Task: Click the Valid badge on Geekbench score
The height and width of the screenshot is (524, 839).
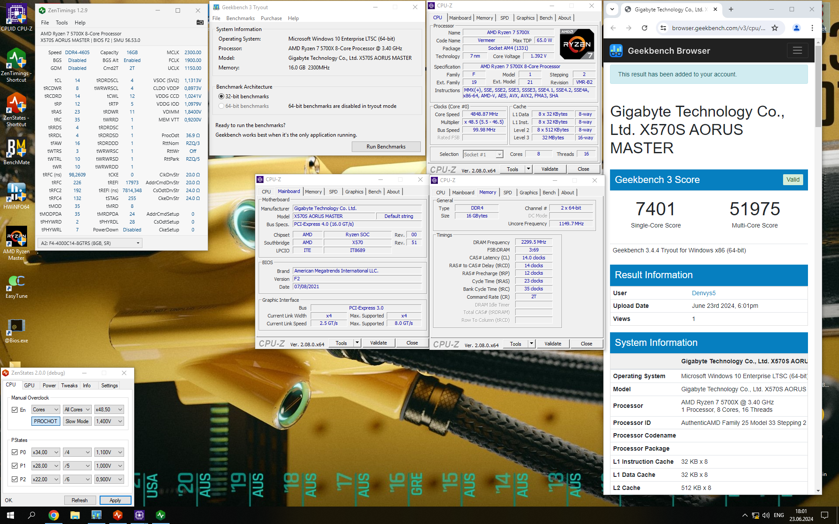Action: (793, 179)
